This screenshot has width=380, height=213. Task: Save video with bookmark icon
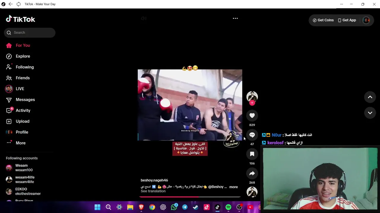click(x=252, y=154)
